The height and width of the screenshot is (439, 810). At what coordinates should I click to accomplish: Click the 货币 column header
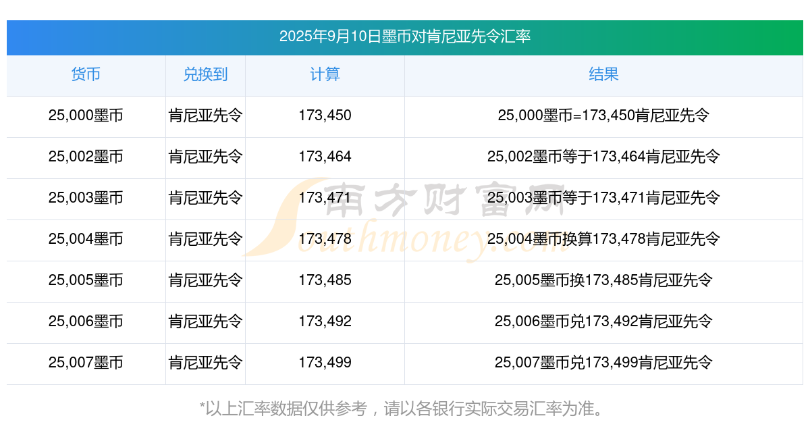[86, 74]
